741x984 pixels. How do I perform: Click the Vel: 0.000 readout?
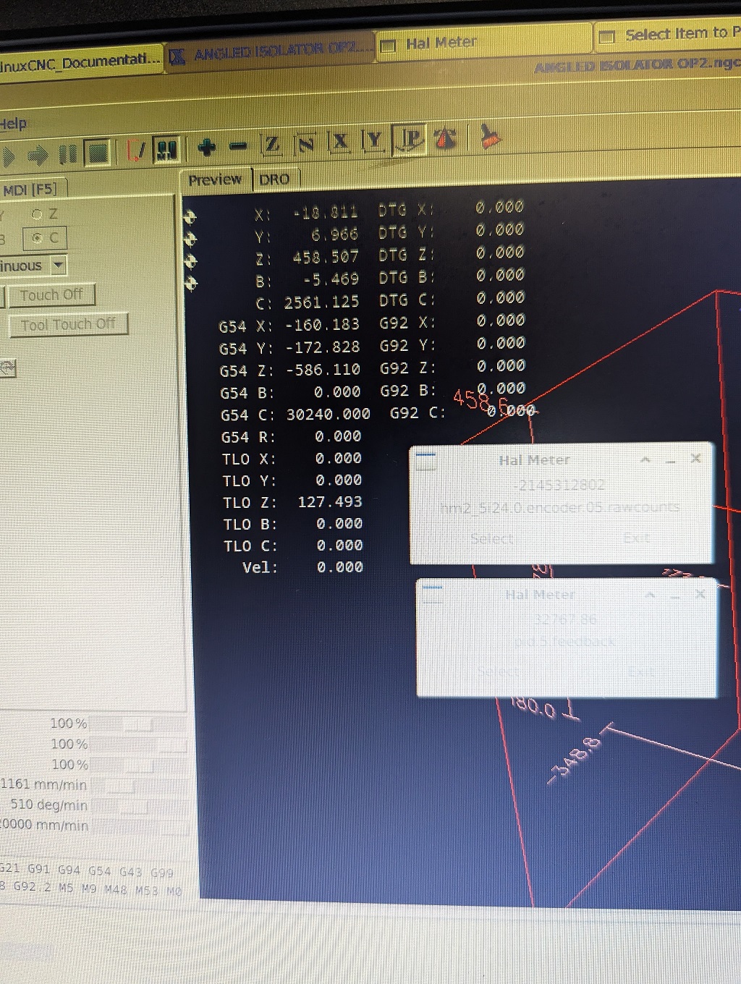click(302, 567)
